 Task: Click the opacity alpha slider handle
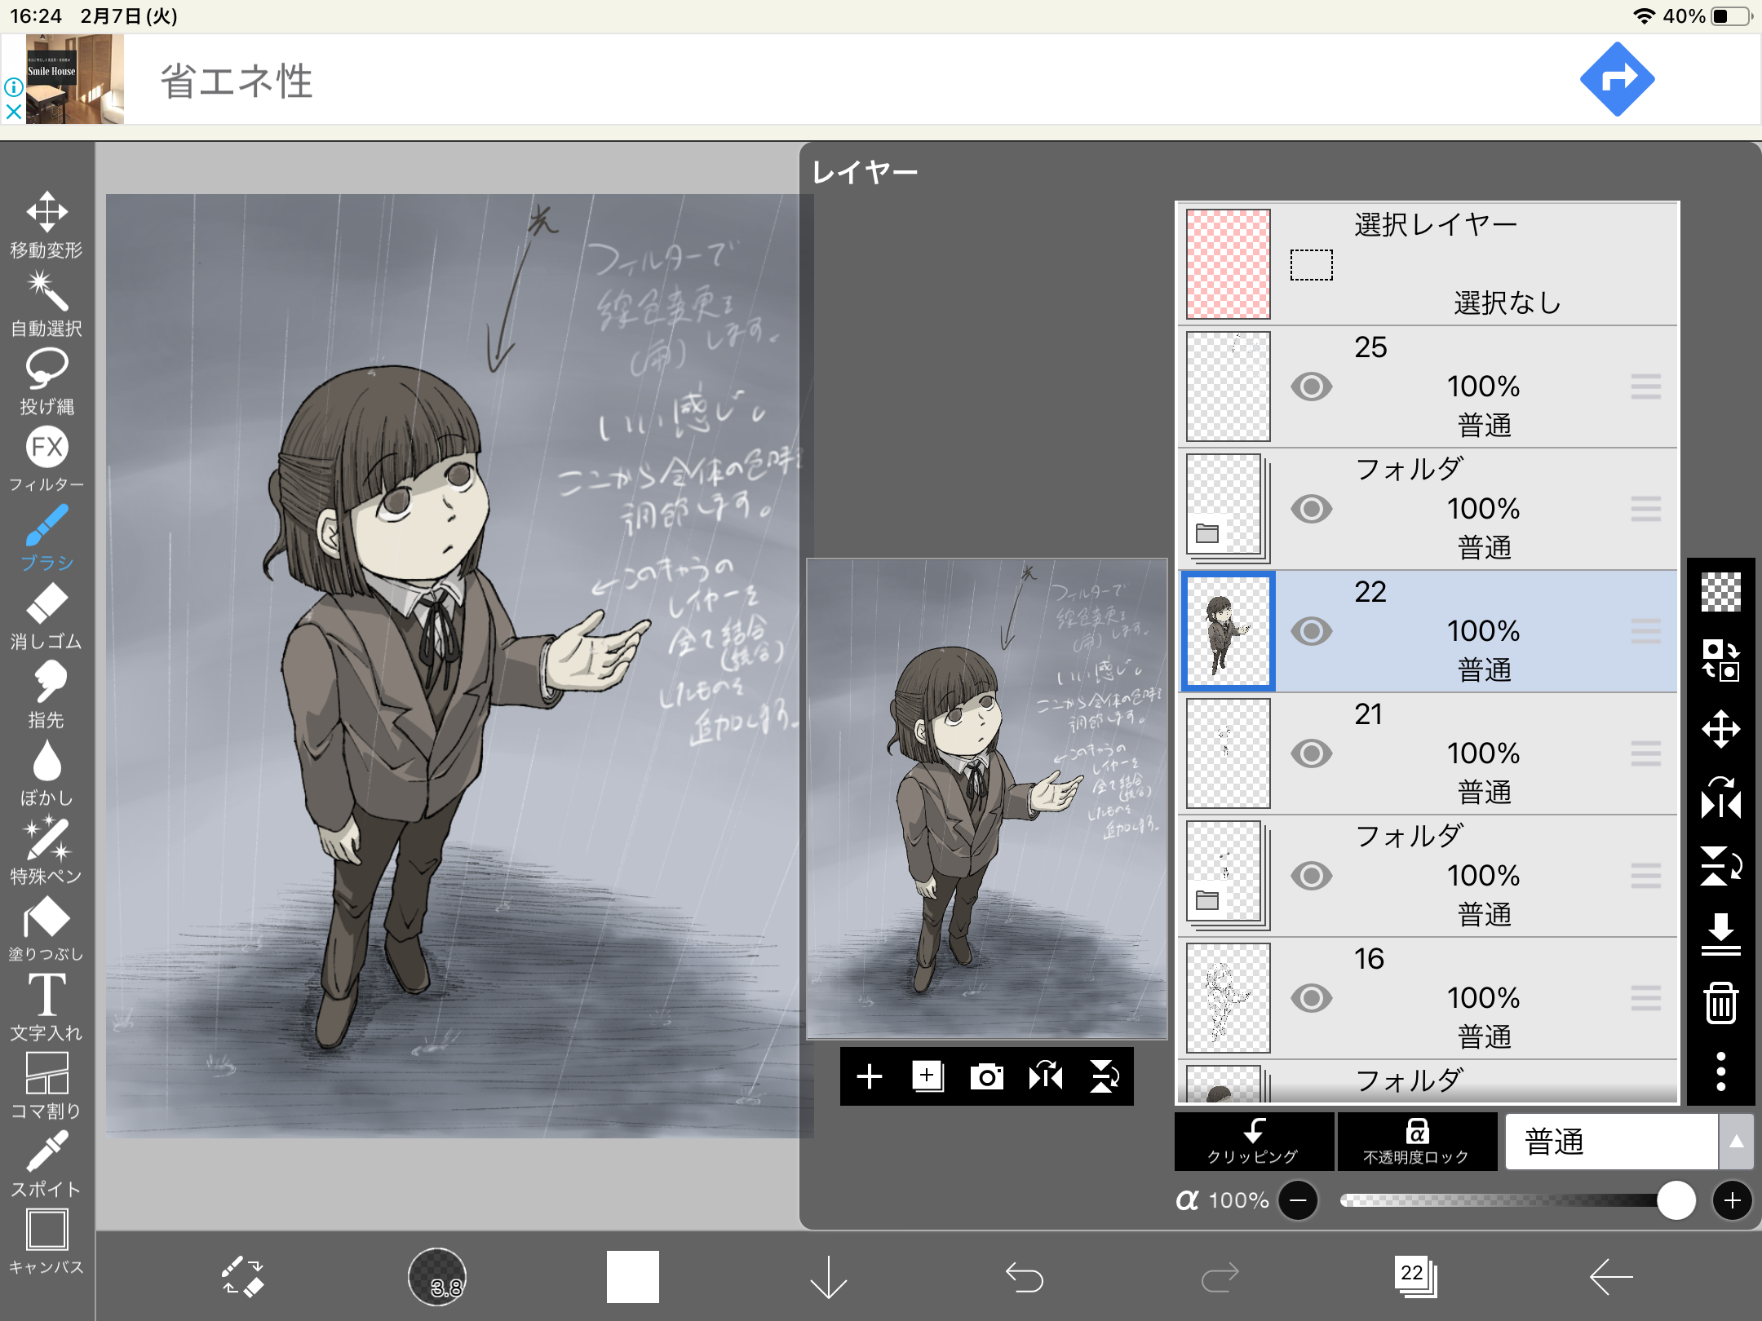pos(1676,1200)
